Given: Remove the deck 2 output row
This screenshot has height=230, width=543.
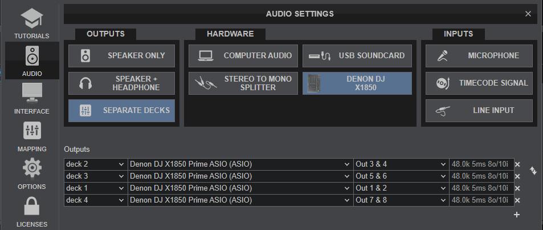Looking at the screenshot, I should click(517, 164).
